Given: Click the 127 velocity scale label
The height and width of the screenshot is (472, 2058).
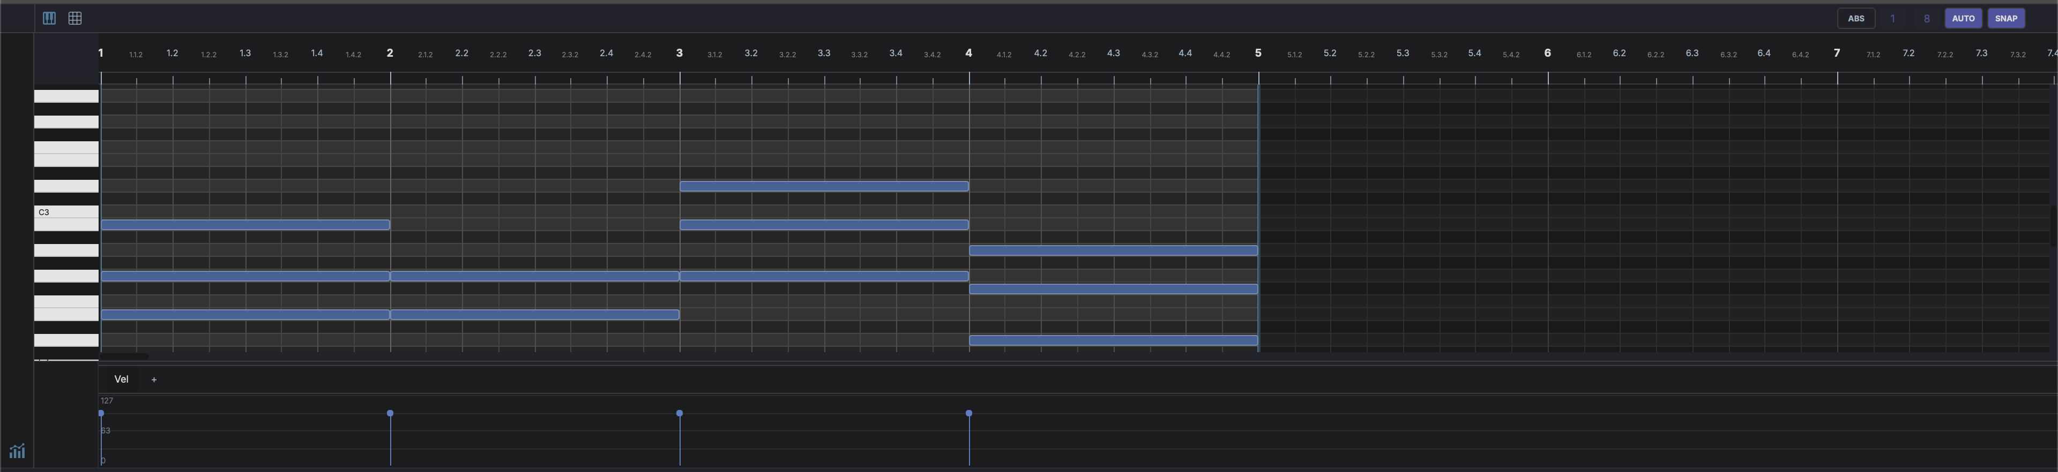Looking at the screenshot, I should (x=107, y=400).
